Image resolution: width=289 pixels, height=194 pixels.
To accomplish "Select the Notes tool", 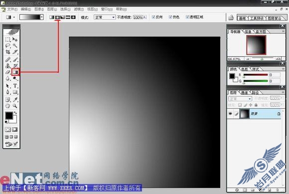I will click(7, 100).
